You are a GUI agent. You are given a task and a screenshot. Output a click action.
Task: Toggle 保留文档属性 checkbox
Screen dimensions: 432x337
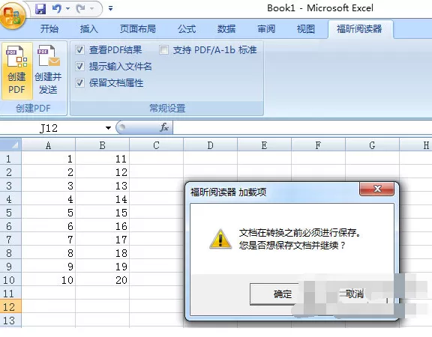[x=80, y=83]
